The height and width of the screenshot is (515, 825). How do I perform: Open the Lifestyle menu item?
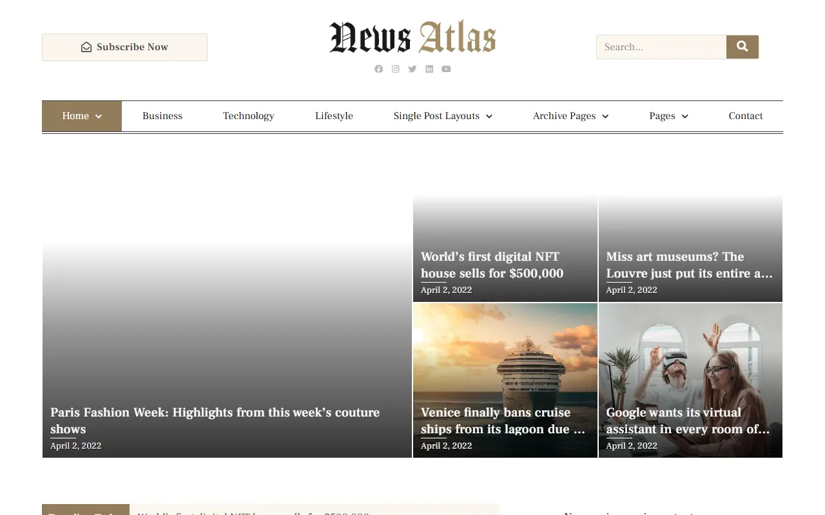click(x=334, y=116)
